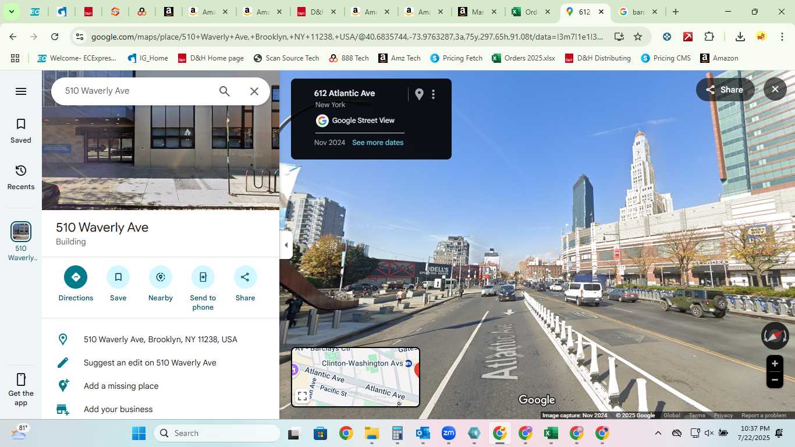Click See more dates link
The width and height of the screenshot is (795, 447).
click(x=378, y=143)
